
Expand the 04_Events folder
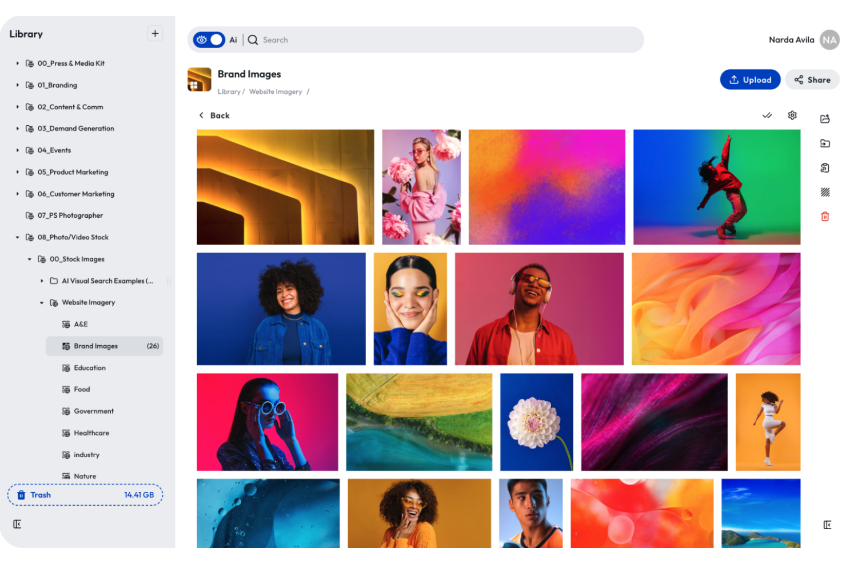click(17, 150)
